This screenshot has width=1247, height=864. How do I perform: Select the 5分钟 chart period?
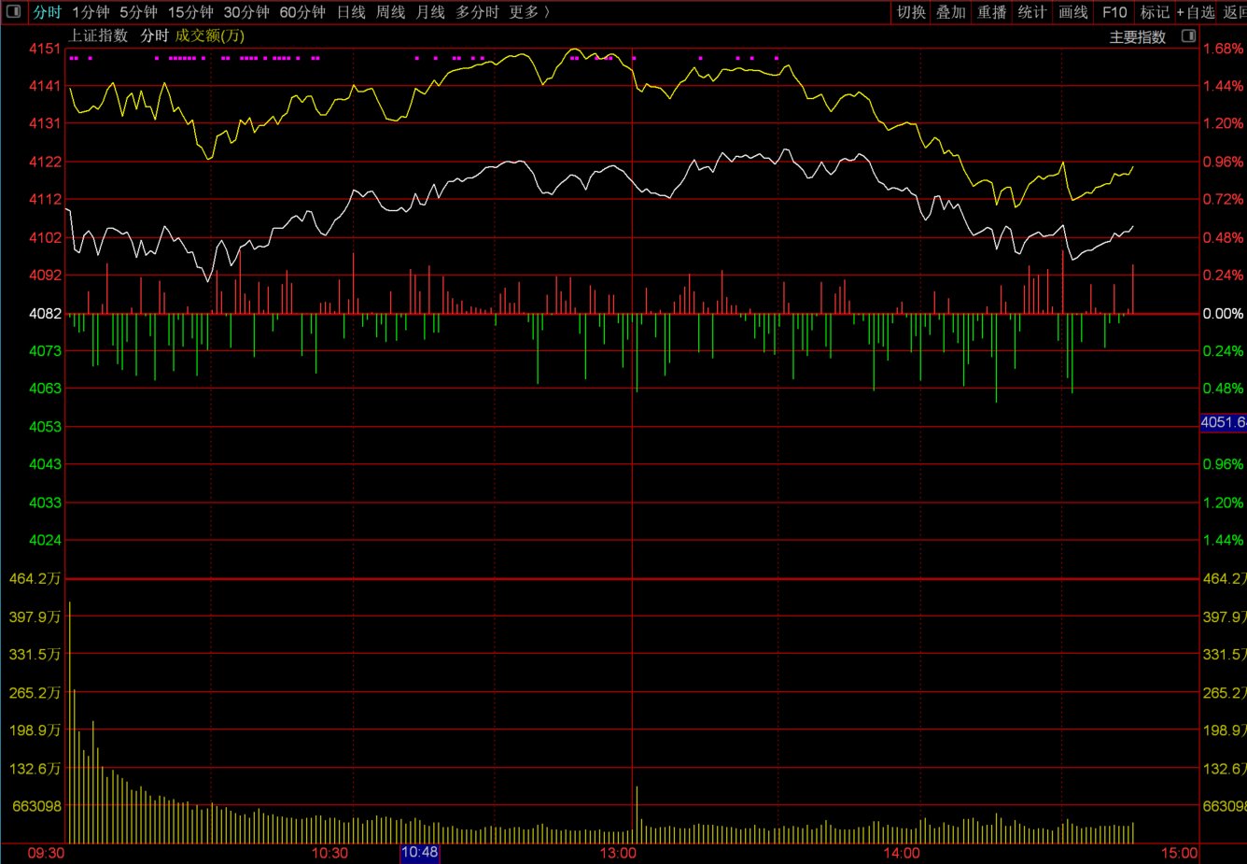138,12
